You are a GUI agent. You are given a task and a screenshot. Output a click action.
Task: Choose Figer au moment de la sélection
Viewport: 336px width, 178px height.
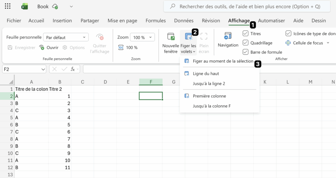223,61
